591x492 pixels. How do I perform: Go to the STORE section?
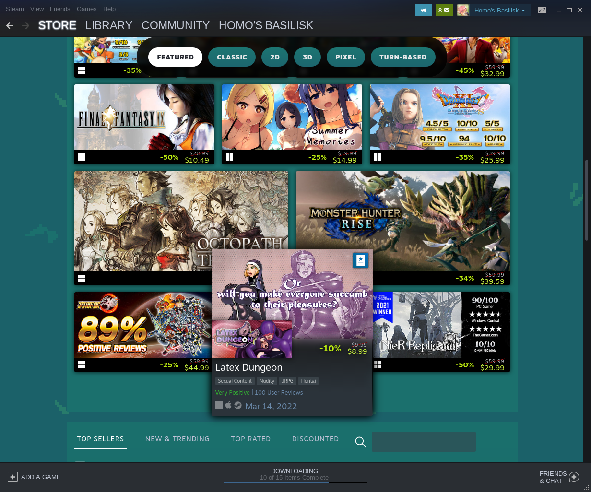[57, 25]
